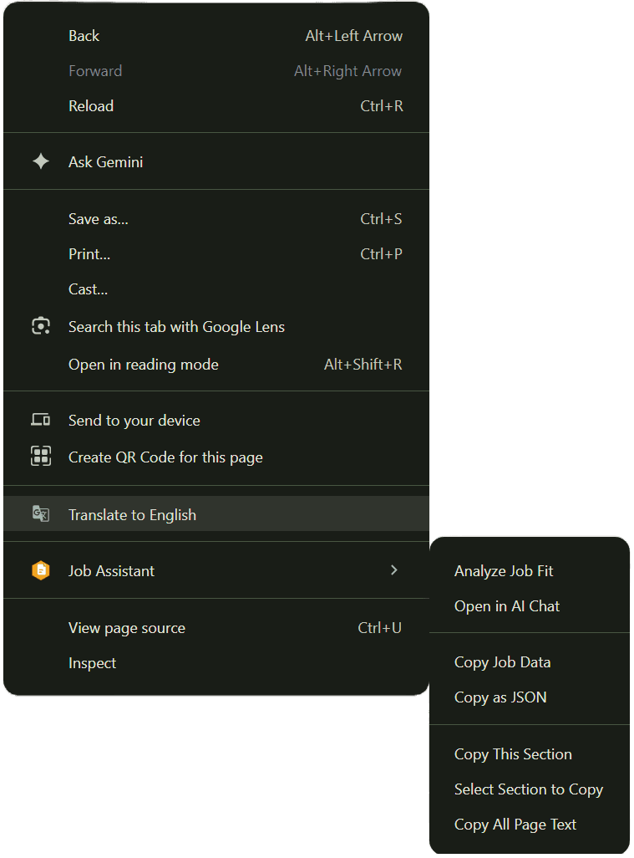The height and width of the screenshot is (858, 634).
Task: Click the Alt+Shift+R shortcut label
Action: tap(363, 365)
